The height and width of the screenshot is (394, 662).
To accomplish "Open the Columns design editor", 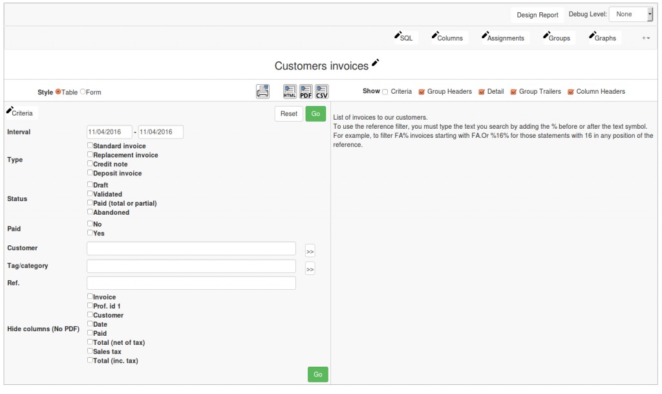I will [447, 38].
